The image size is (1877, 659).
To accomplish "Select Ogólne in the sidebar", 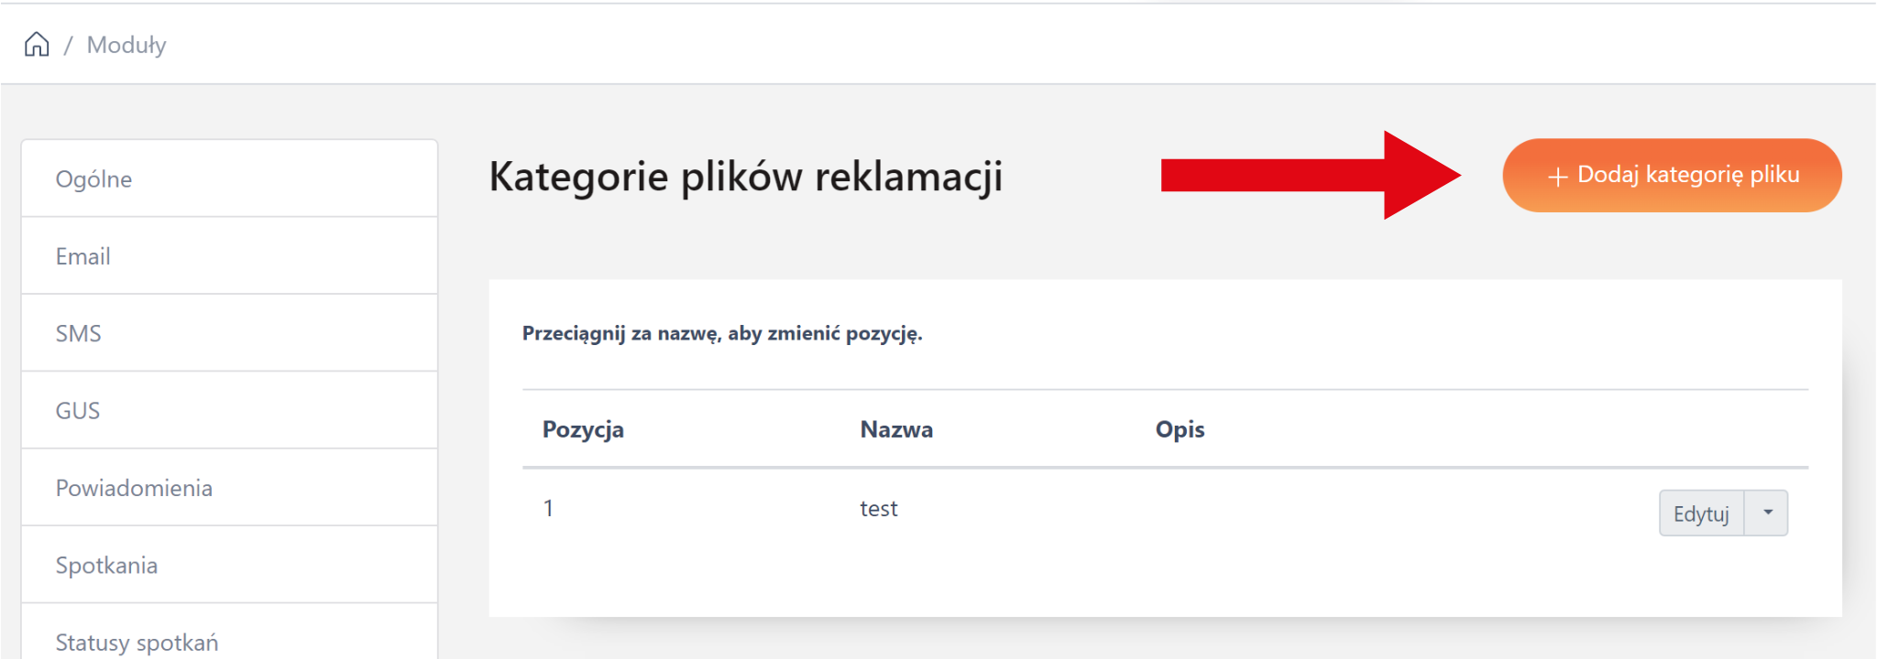I will 93,179.
